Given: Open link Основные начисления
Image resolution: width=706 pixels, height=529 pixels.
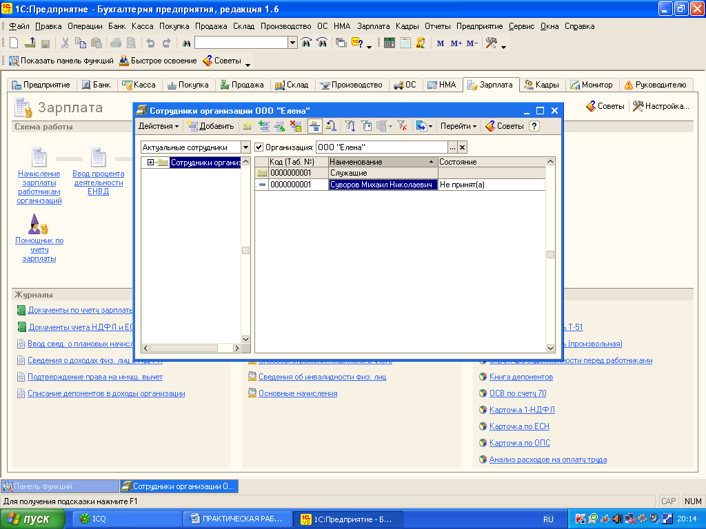Looking at the screenshot, I should coord(298,393).
